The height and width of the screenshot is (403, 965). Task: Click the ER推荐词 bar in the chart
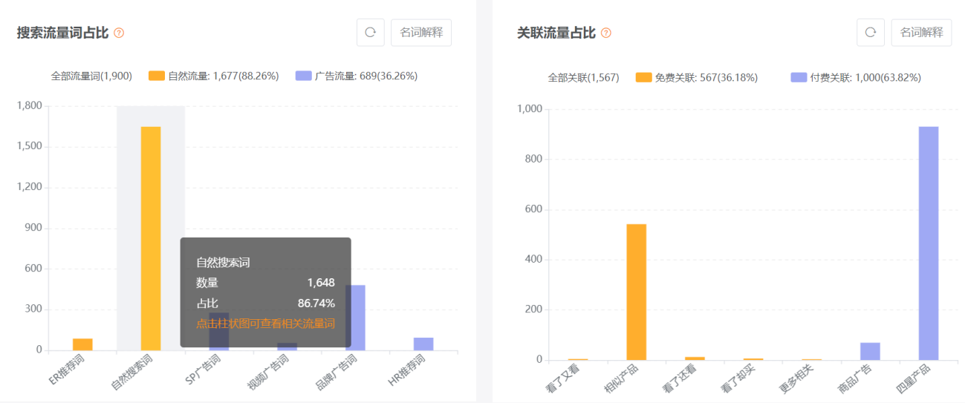click(x=82, y=344)
